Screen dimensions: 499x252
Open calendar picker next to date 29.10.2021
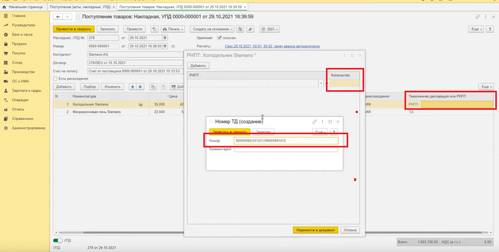coord(165,38)
